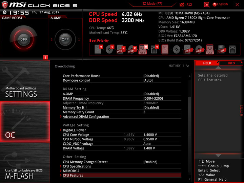Toggle the A-XMP OFF knob
244x183 pixels.
65,39
